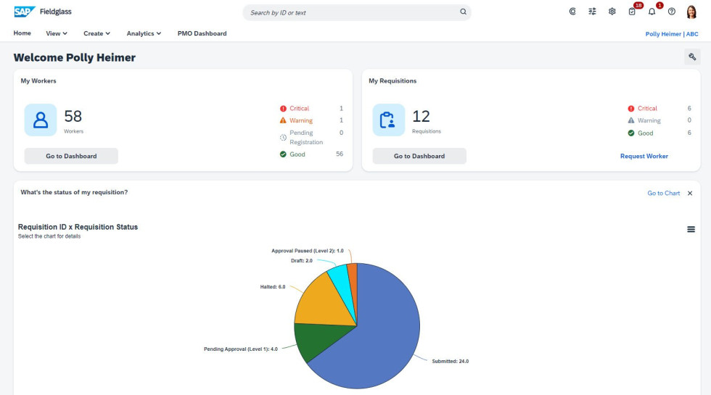
Task: Expand the Create menu dropdown
Action: click(x=96, y=33)
